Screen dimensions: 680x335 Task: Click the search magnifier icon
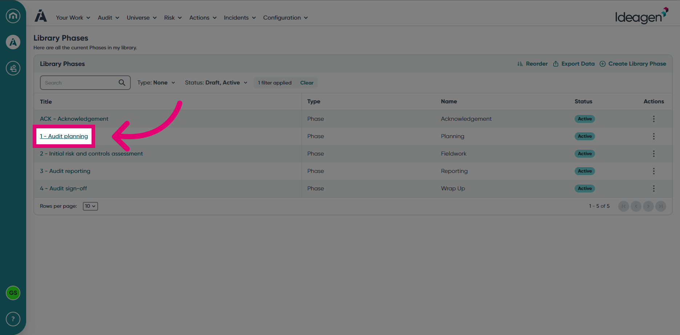[122, 83]
